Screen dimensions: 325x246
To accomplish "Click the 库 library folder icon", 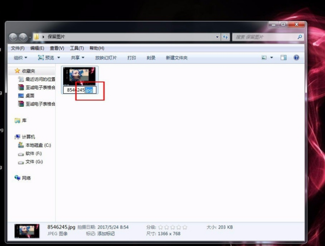I will point(17,121).
